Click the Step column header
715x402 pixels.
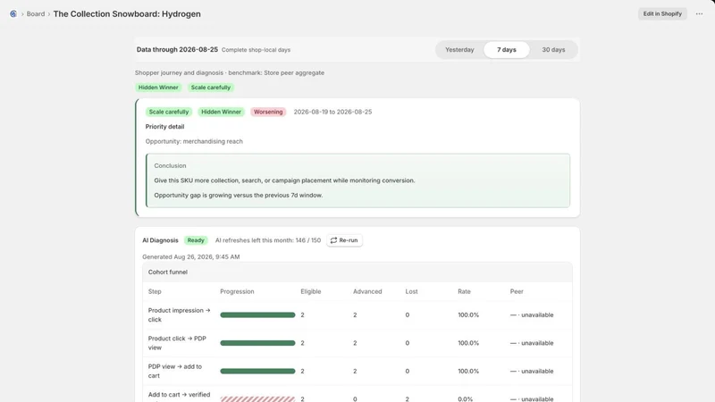coord(155,292)
